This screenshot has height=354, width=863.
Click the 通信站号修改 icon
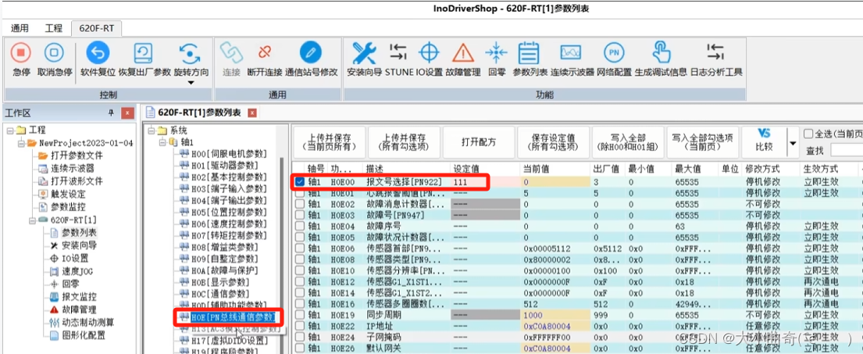point(311,53)
